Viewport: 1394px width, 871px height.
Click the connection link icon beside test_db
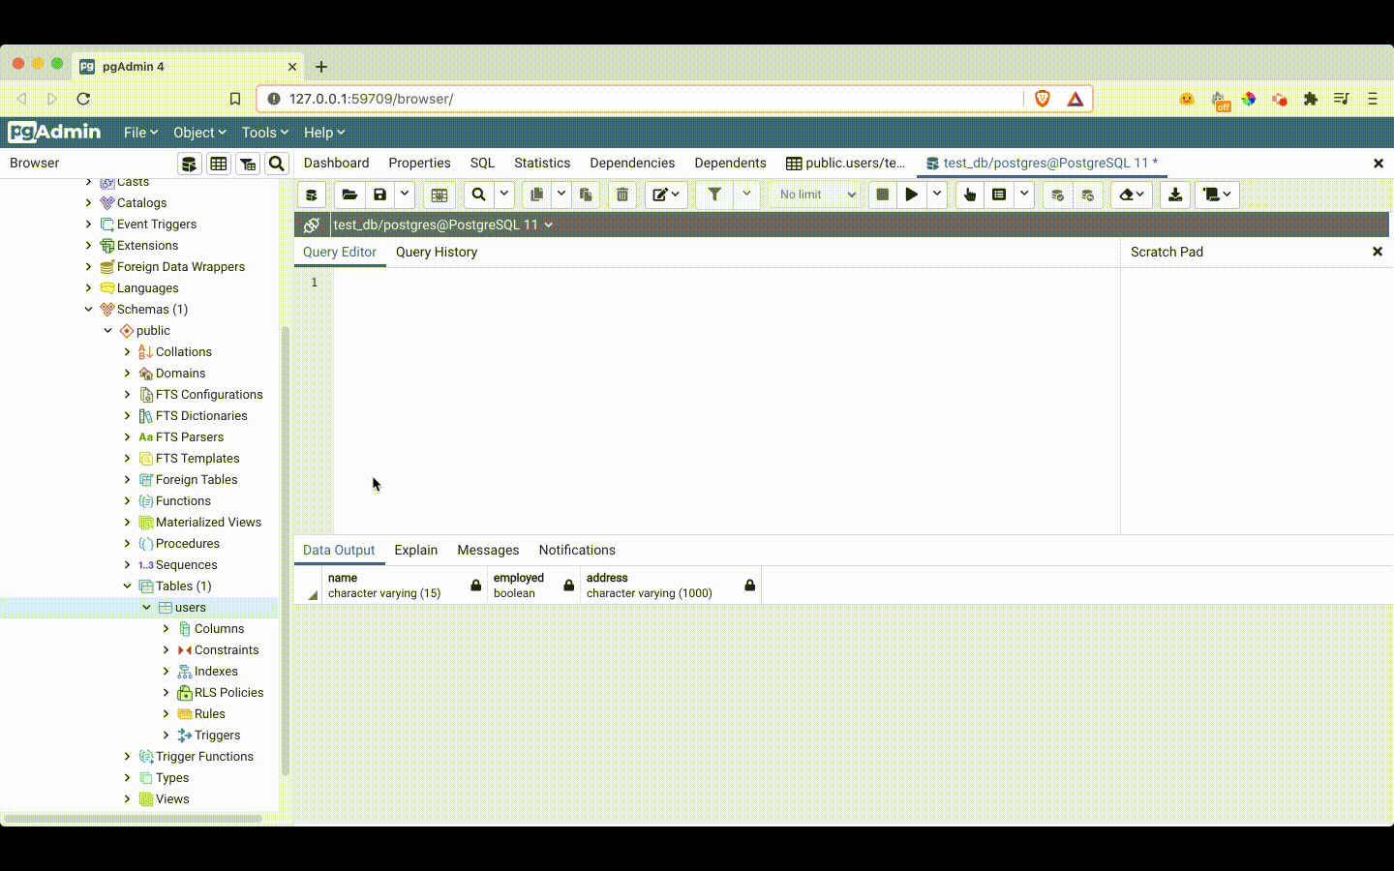click(312, 225)
